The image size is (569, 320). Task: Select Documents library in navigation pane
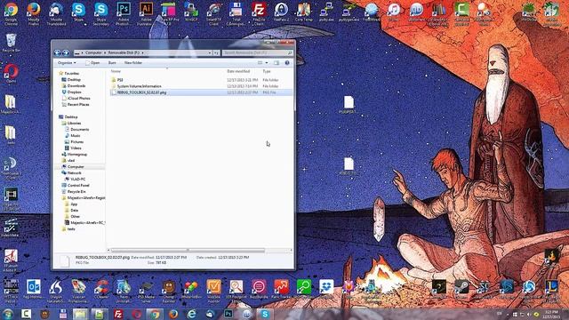click(79, 130)
